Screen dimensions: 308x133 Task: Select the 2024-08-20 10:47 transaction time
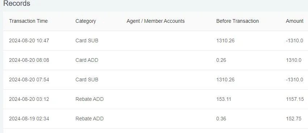[x=29, y=40]
